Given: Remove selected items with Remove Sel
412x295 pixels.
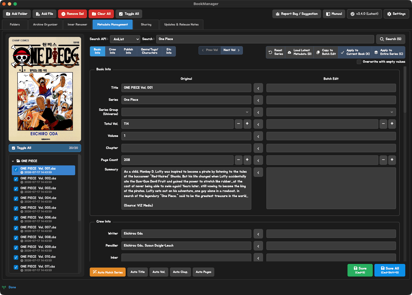Looking at the screenshot, I should [72, 14].
